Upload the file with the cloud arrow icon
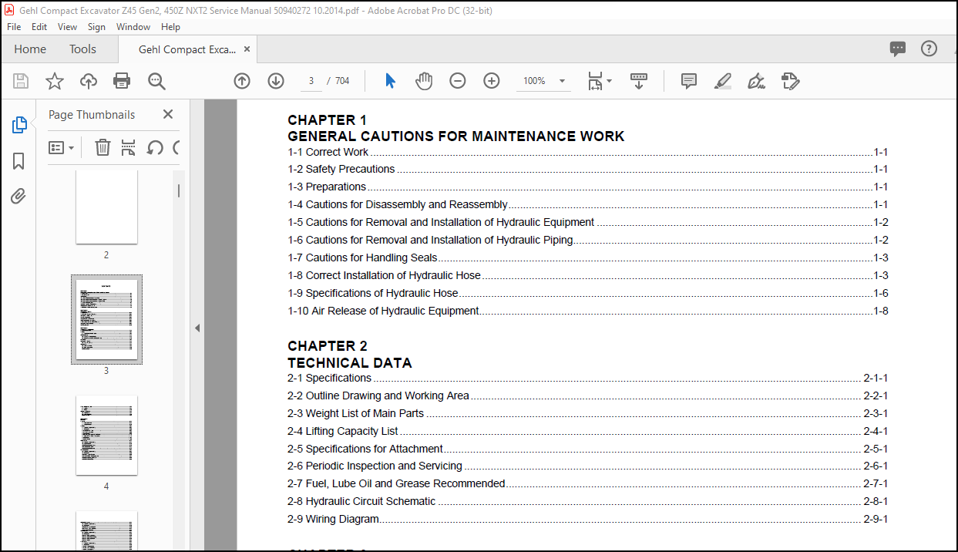958x552 pixels. pos(89,81)
